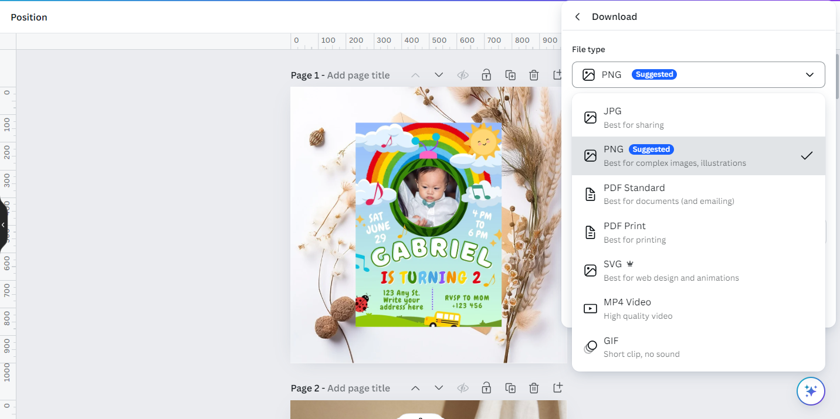This screenshot has height=419, width=840.
Task: Click the MP4 Video play icon
Action: point(590,309)
